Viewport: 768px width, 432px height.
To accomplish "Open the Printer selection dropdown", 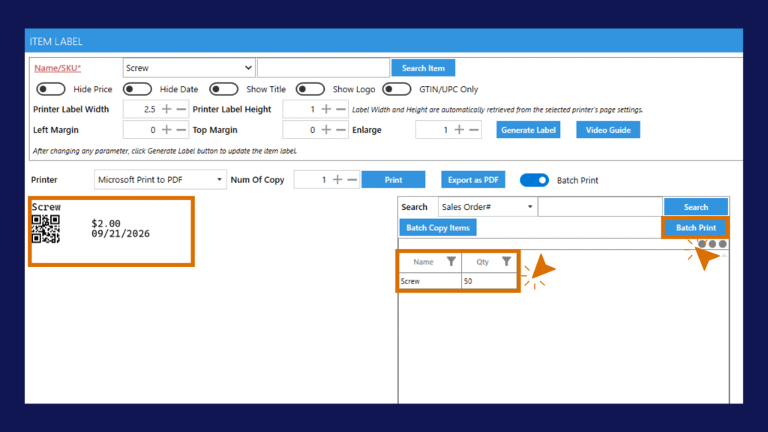I will click(x=160, y=180).
